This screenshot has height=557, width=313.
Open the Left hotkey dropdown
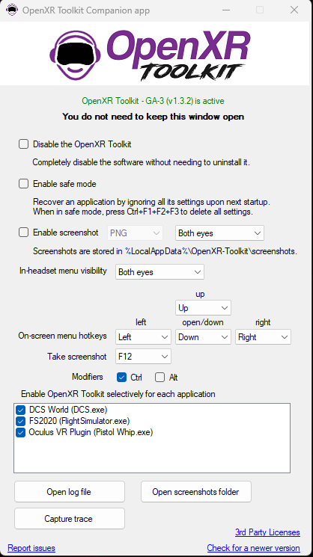(x=143, y=336)
